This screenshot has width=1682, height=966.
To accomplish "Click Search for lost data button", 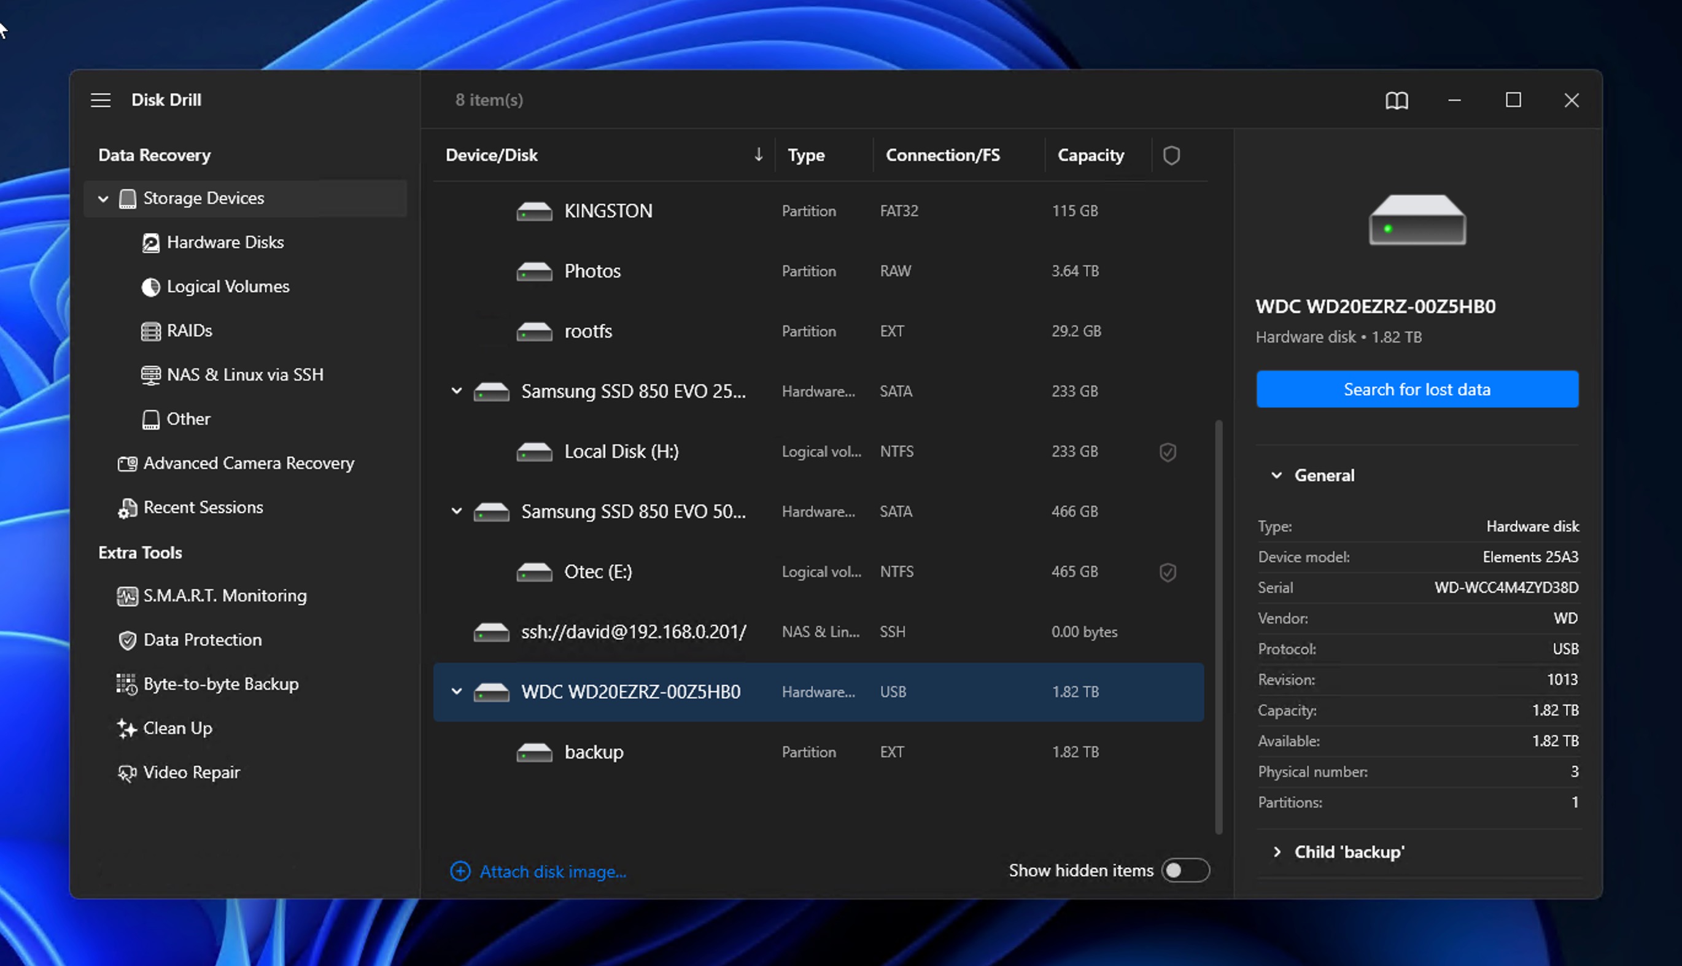I will [1417, 390].
